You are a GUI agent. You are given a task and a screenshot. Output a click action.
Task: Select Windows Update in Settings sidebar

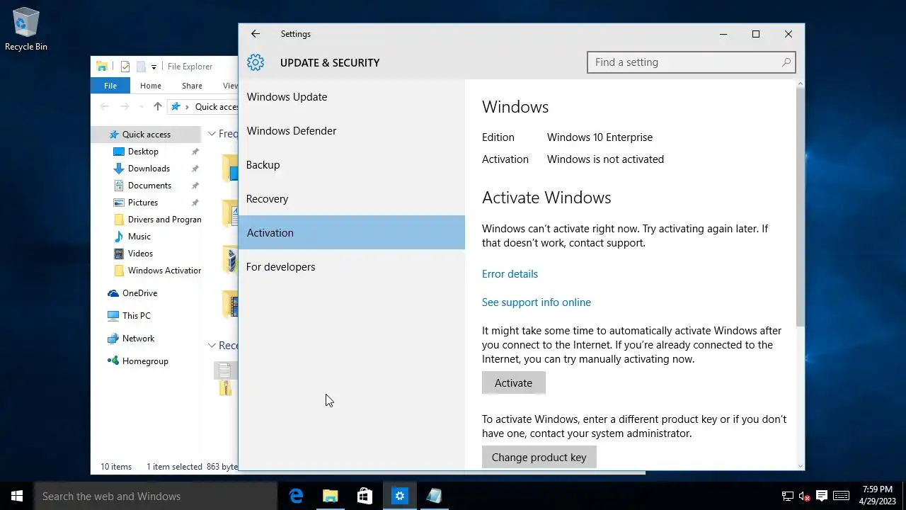(x=352, y=97)
